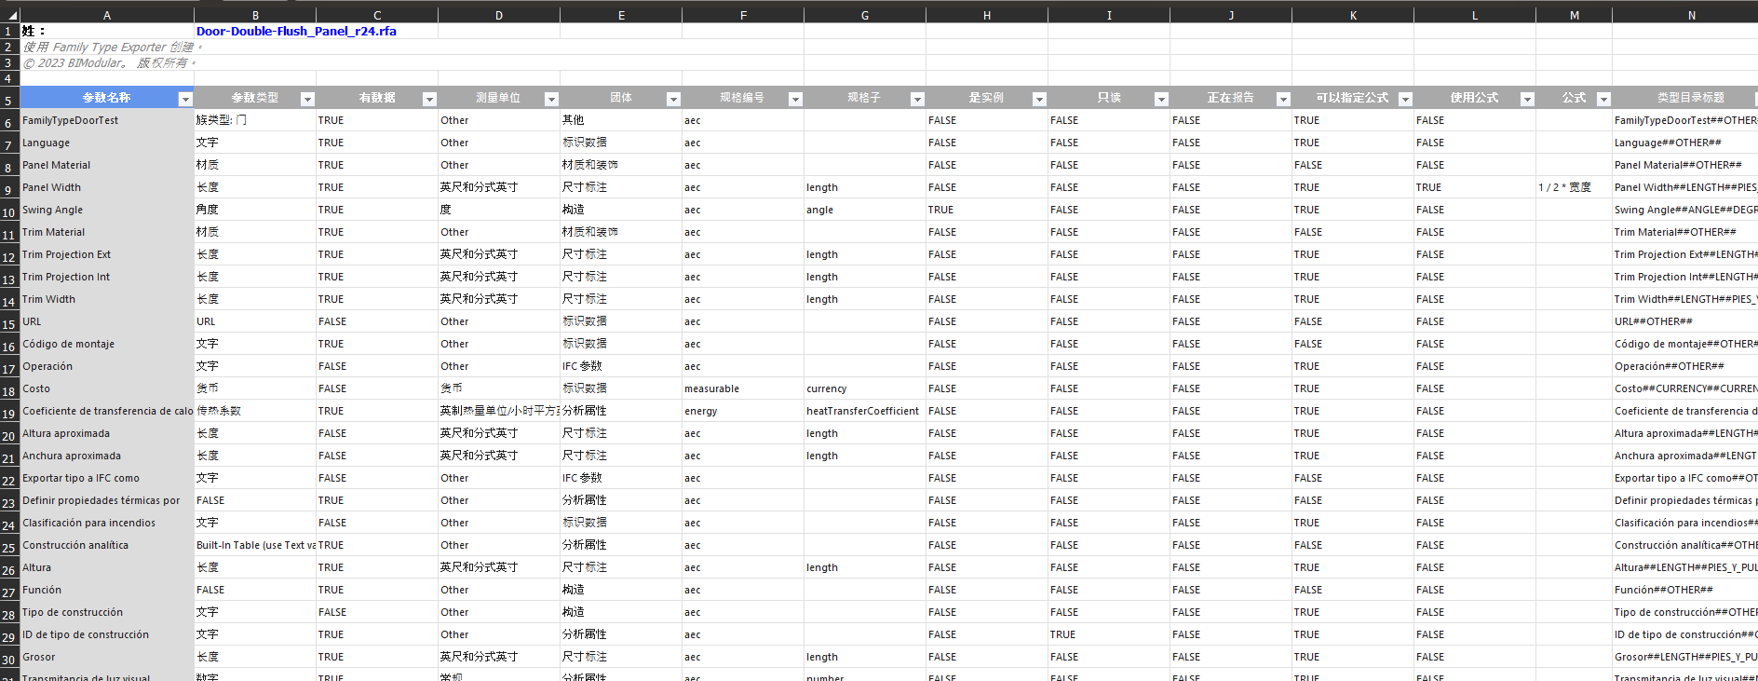
Task: Click the measurable cell in Costo row
Action: 743,388
